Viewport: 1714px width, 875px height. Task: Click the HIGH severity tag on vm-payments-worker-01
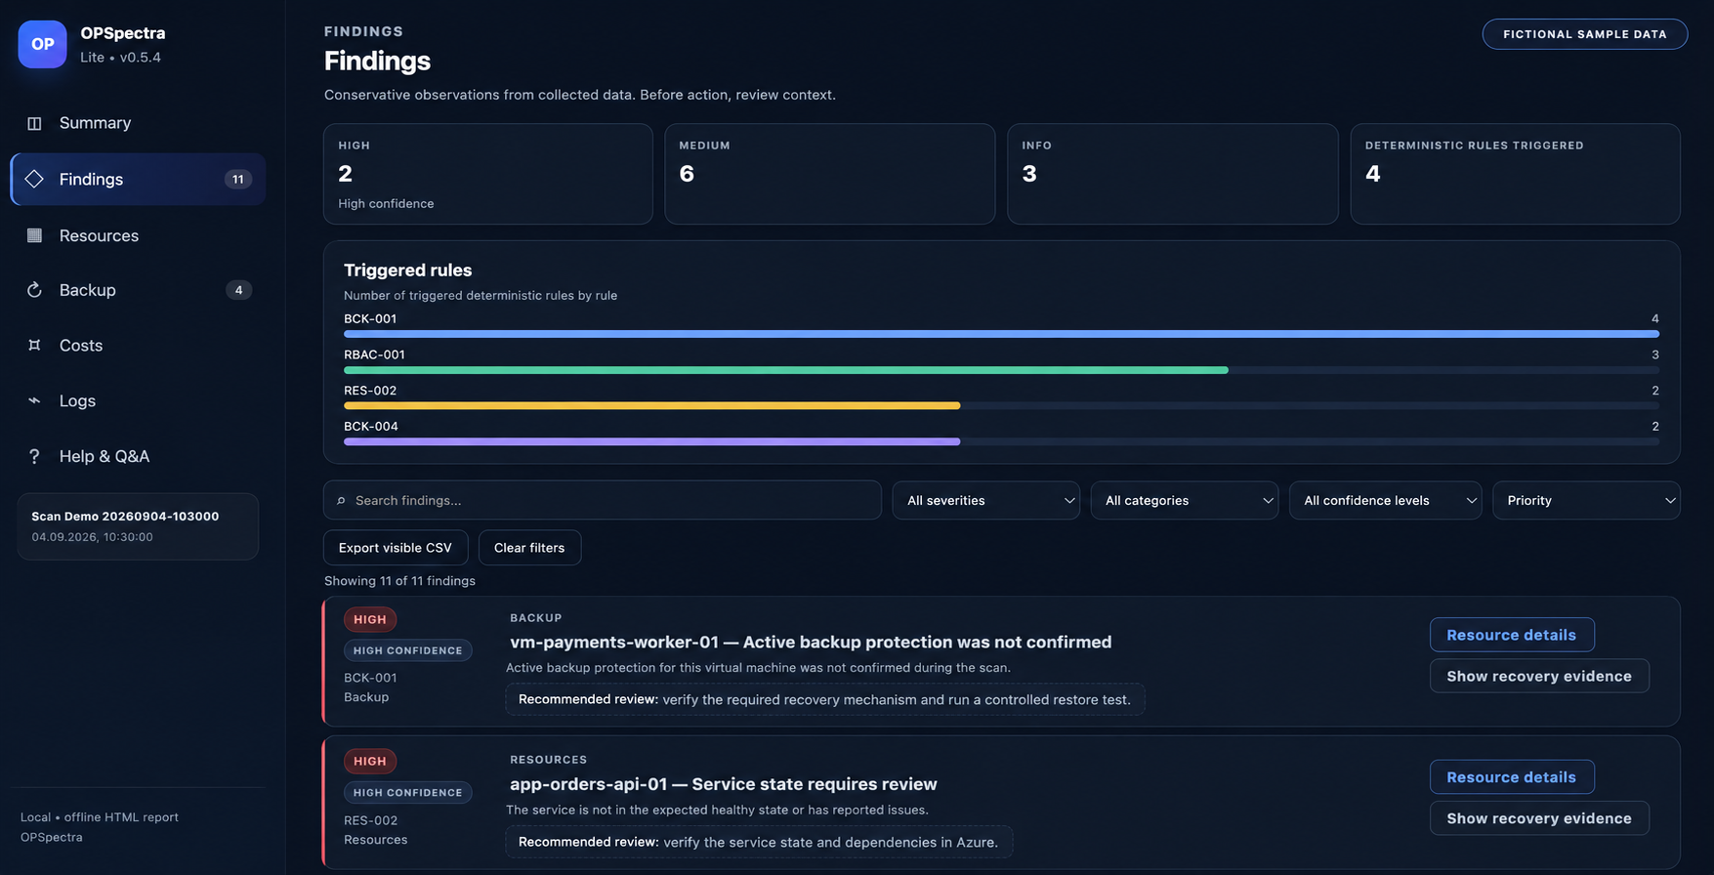(370, 619)
